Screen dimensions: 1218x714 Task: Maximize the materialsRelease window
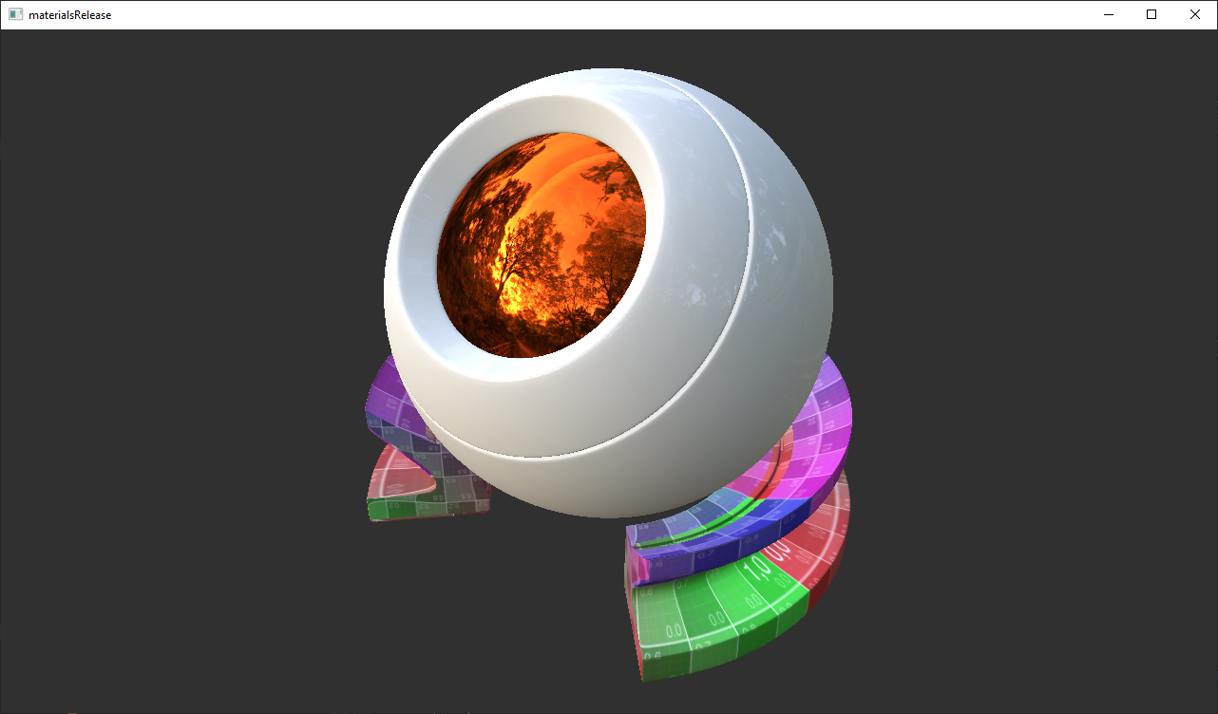pos(1151,14)
